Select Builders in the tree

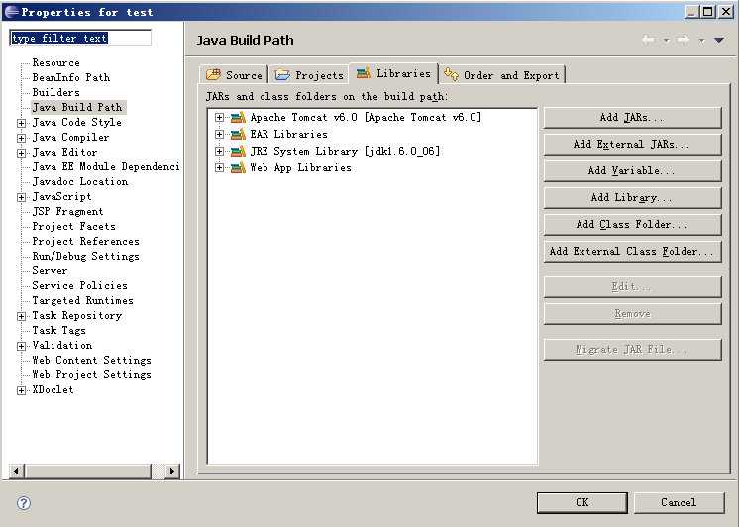point(55,93)
